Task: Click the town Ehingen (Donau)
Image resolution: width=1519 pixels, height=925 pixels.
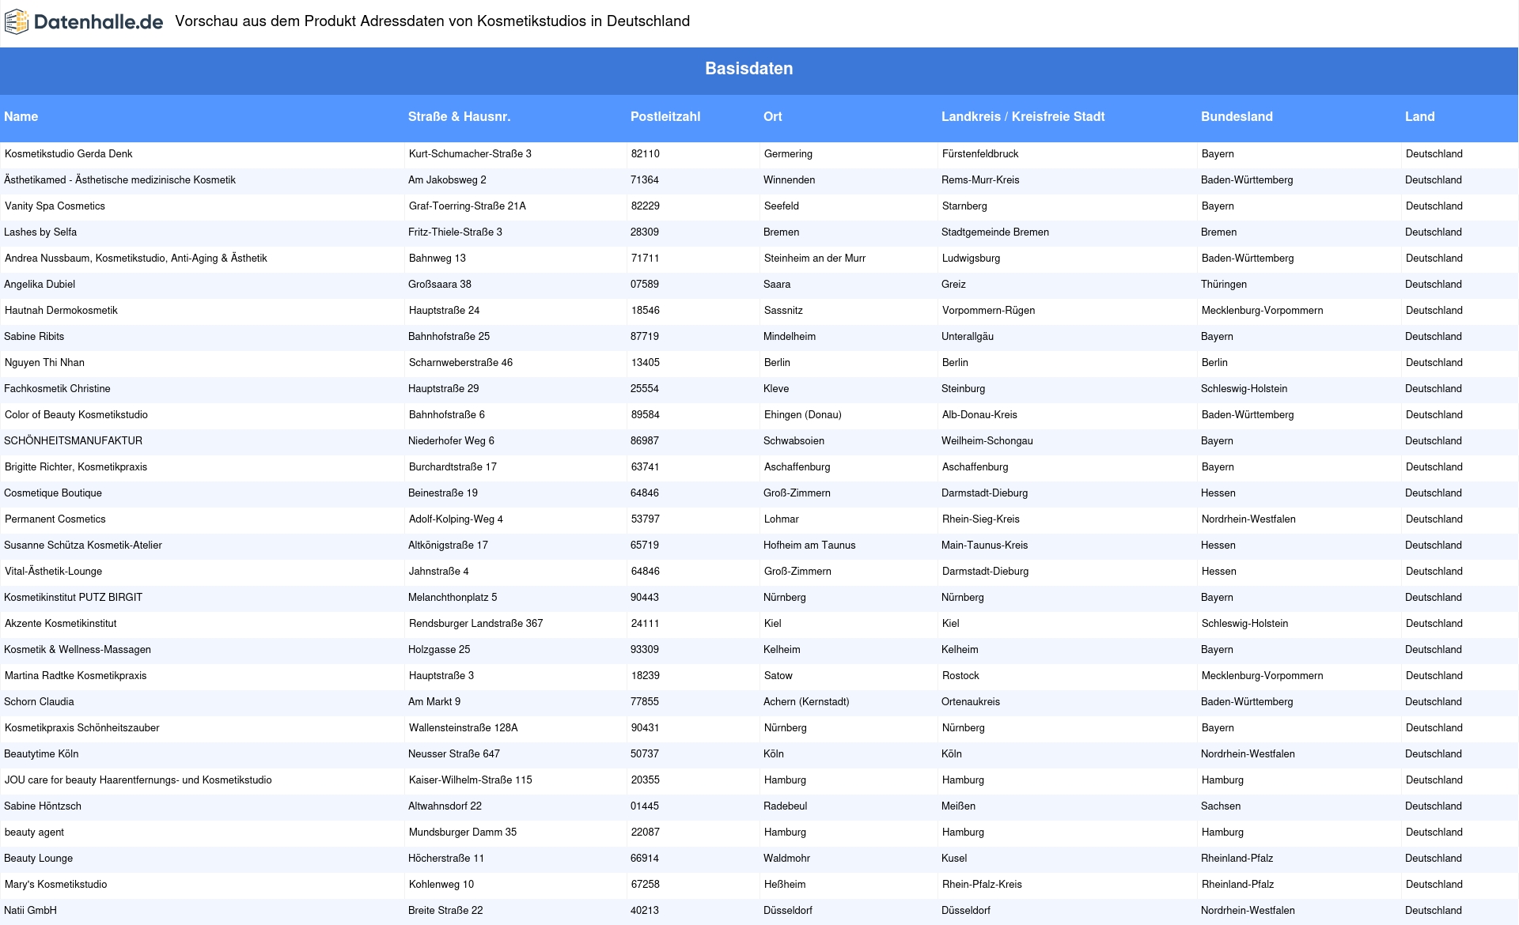Action: point(802,415)
